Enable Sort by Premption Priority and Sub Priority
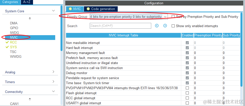245x106 pixels. coord(173,17)
